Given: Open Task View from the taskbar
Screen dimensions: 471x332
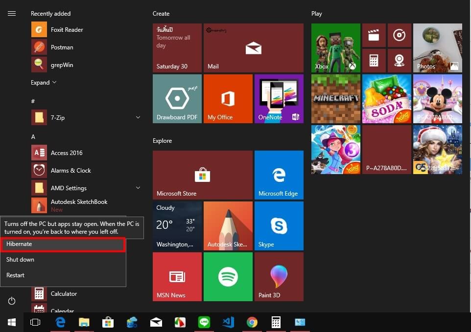Looking at the screenshot, I should coord(35,322).
